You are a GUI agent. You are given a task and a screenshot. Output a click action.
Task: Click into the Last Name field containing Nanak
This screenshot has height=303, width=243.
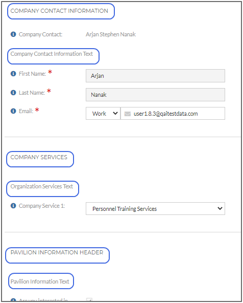[155, 95]
